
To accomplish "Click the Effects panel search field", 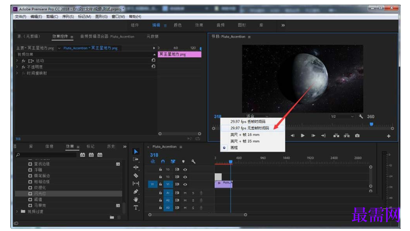I will point(46,155).
